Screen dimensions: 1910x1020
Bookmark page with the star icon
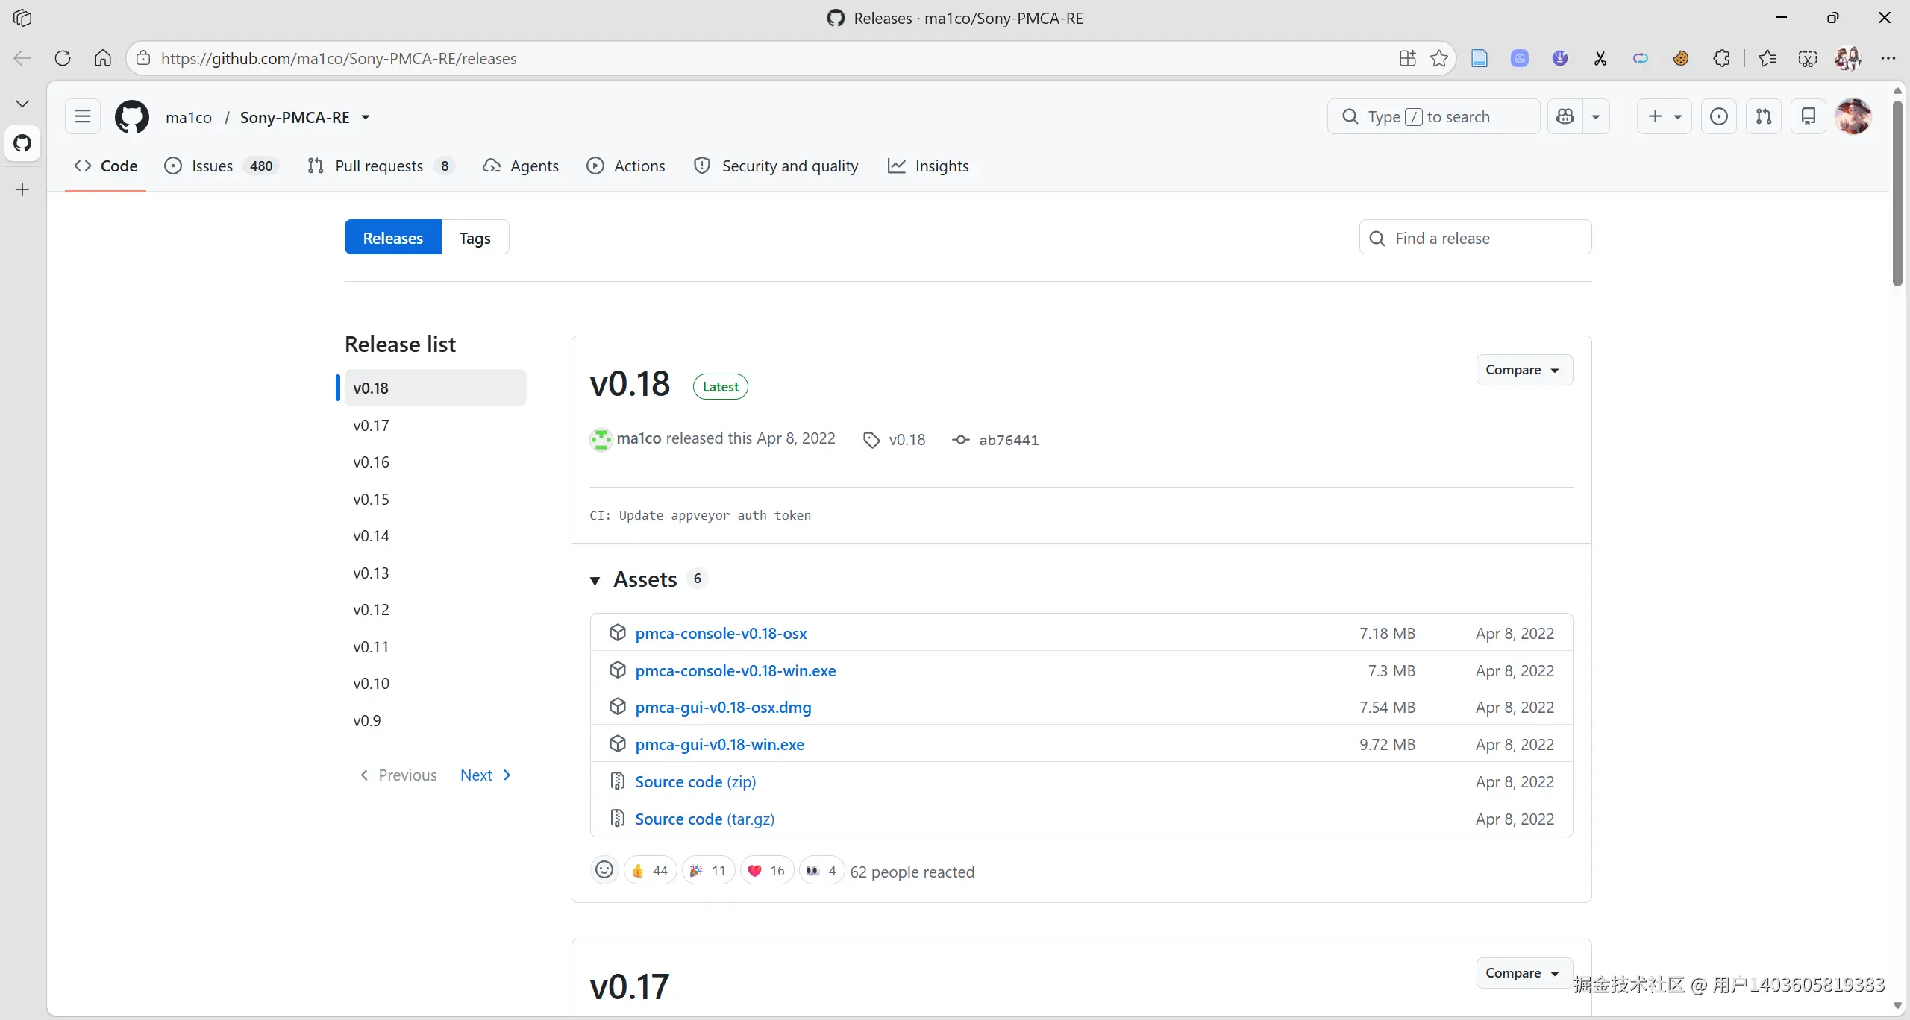click(1439, 58)
